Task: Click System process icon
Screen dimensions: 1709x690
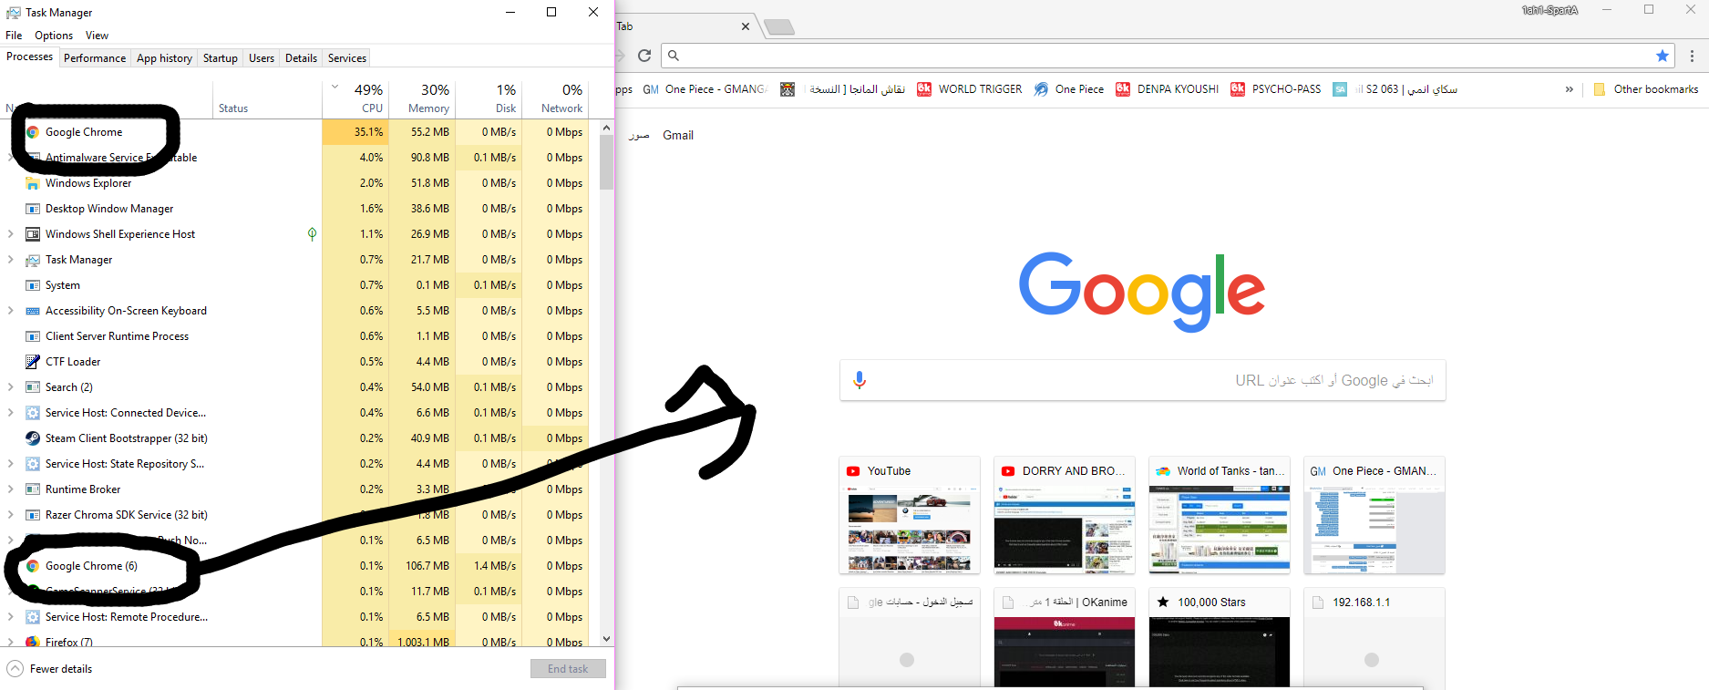Action: (x=33, y=285)
